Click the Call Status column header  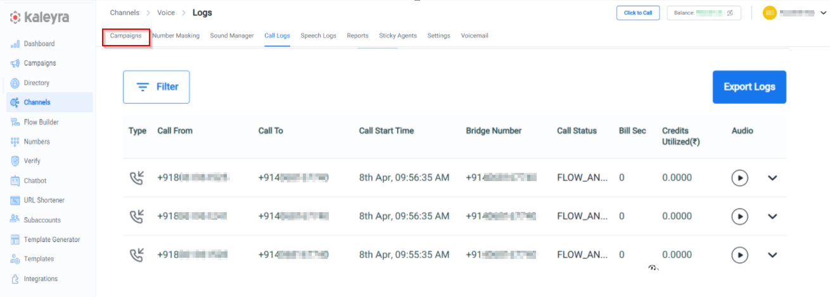point(577,131)
